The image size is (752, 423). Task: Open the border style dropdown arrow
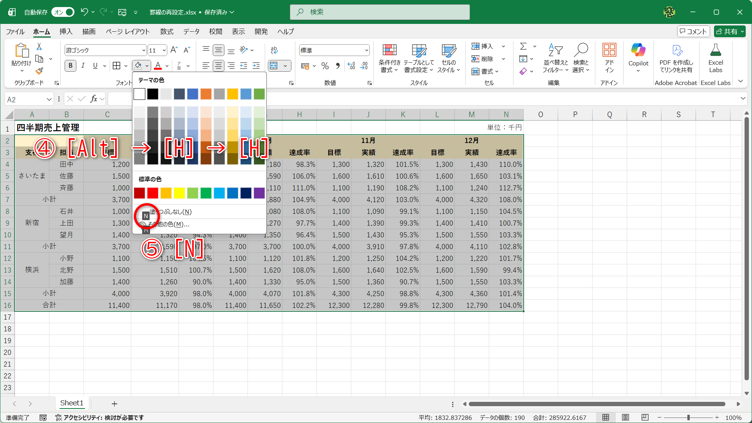126,66
